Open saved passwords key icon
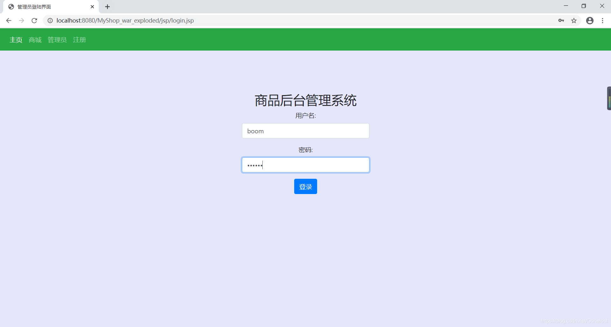 coord(561,21)
